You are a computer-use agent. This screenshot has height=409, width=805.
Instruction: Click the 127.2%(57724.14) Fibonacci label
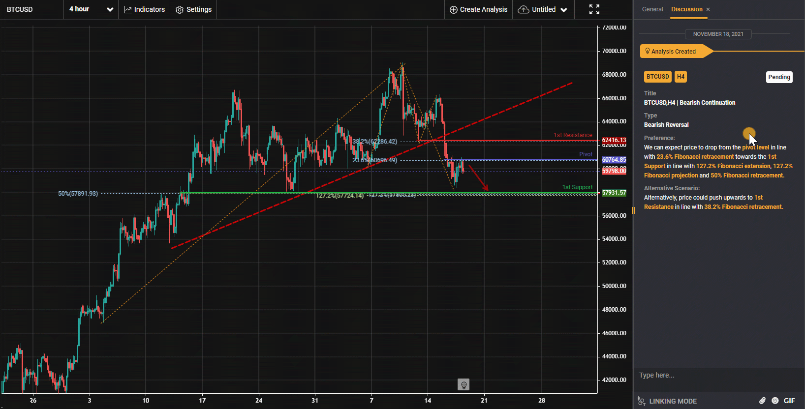340,196
